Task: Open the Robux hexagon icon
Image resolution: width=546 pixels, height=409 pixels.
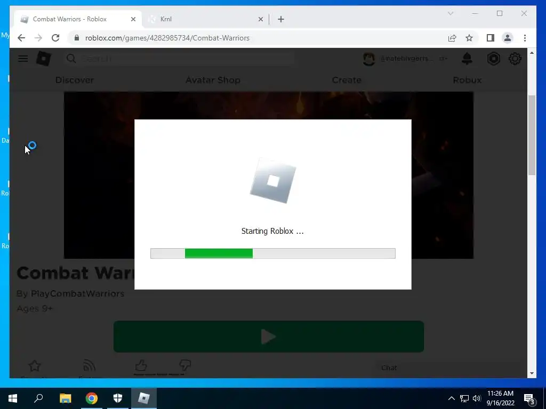Action: (493, 59)
